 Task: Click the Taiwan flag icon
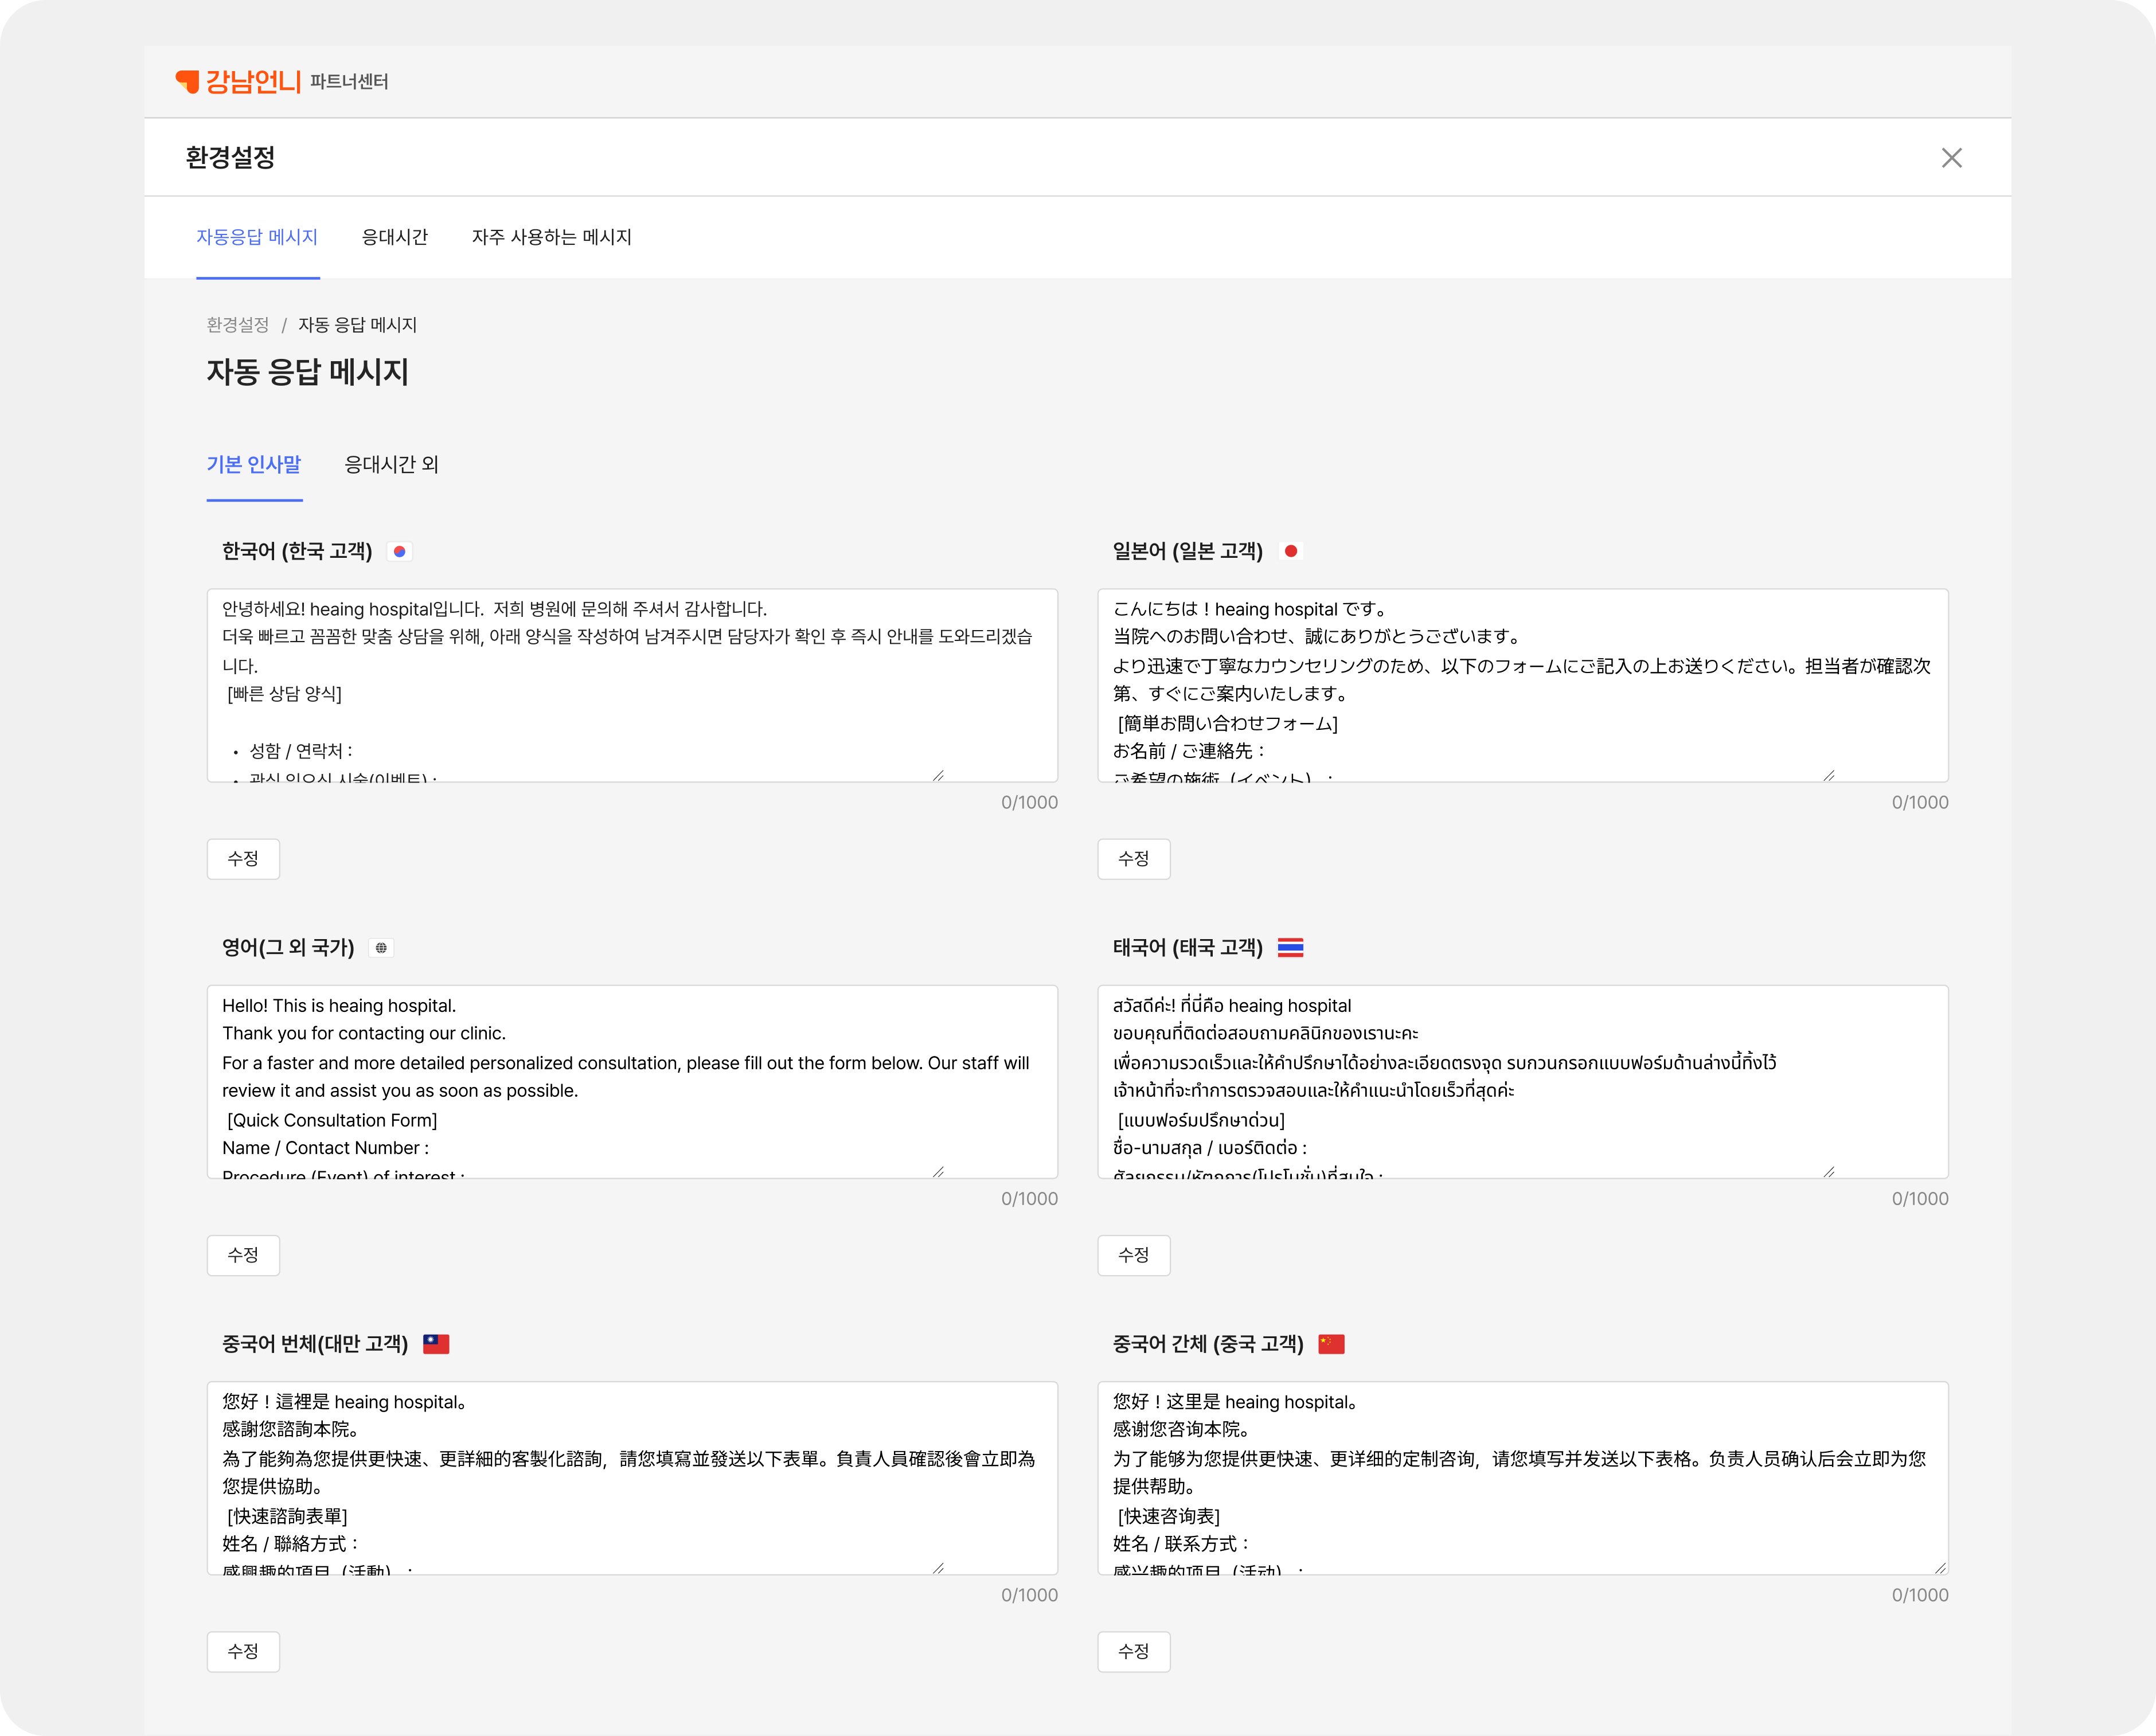pyautogui.click(x=436, y=1344)
